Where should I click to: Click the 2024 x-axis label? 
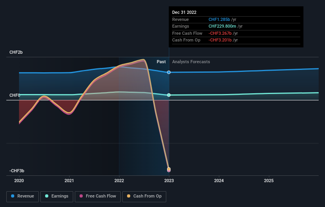(x=219, y=181)
